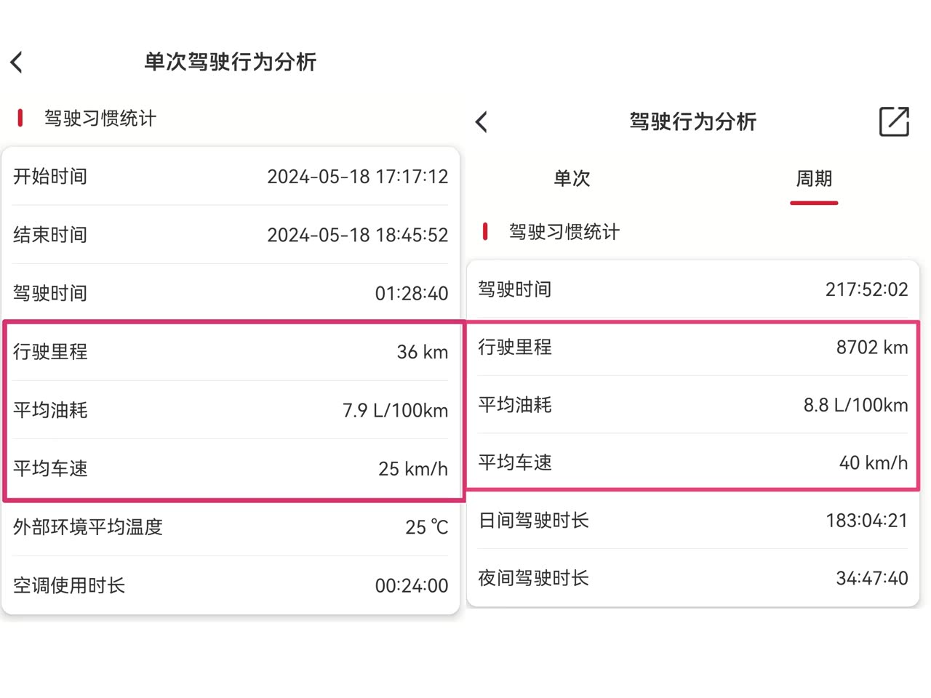
Task: Tap the 单次驾驶行为分析 page title
Action: point(230,62)
